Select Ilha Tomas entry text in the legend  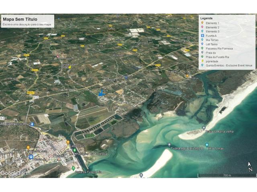(x=212, y=40)
